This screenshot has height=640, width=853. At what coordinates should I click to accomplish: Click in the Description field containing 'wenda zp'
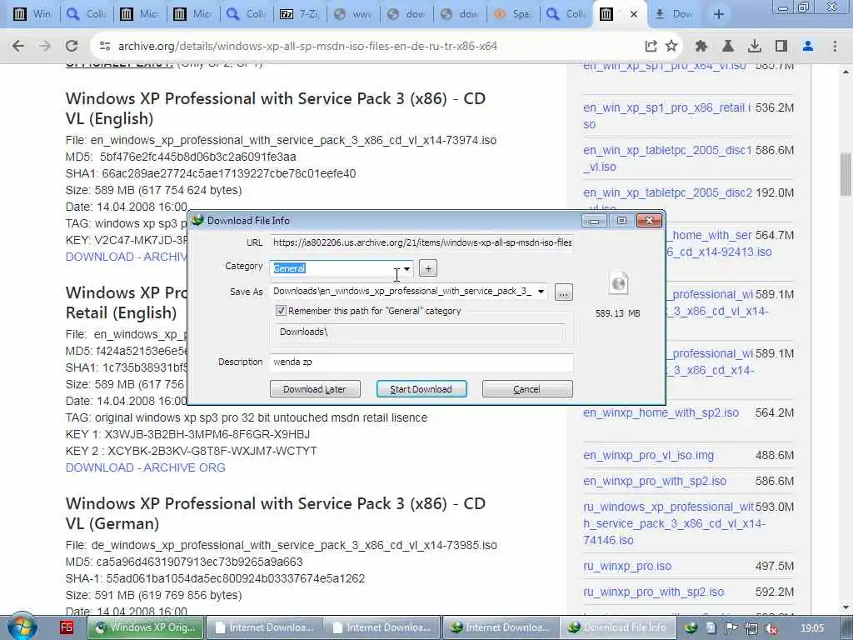point(422,362)
